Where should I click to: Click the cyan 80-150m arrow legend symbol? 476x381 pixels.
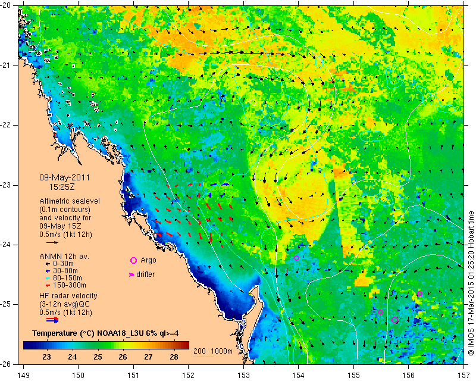tap(48, 278)
